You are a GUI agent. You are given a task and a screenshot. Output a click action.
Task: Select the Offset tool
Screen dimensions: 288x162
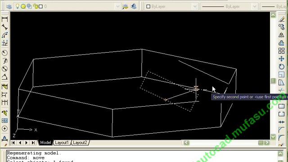(281, 43)
